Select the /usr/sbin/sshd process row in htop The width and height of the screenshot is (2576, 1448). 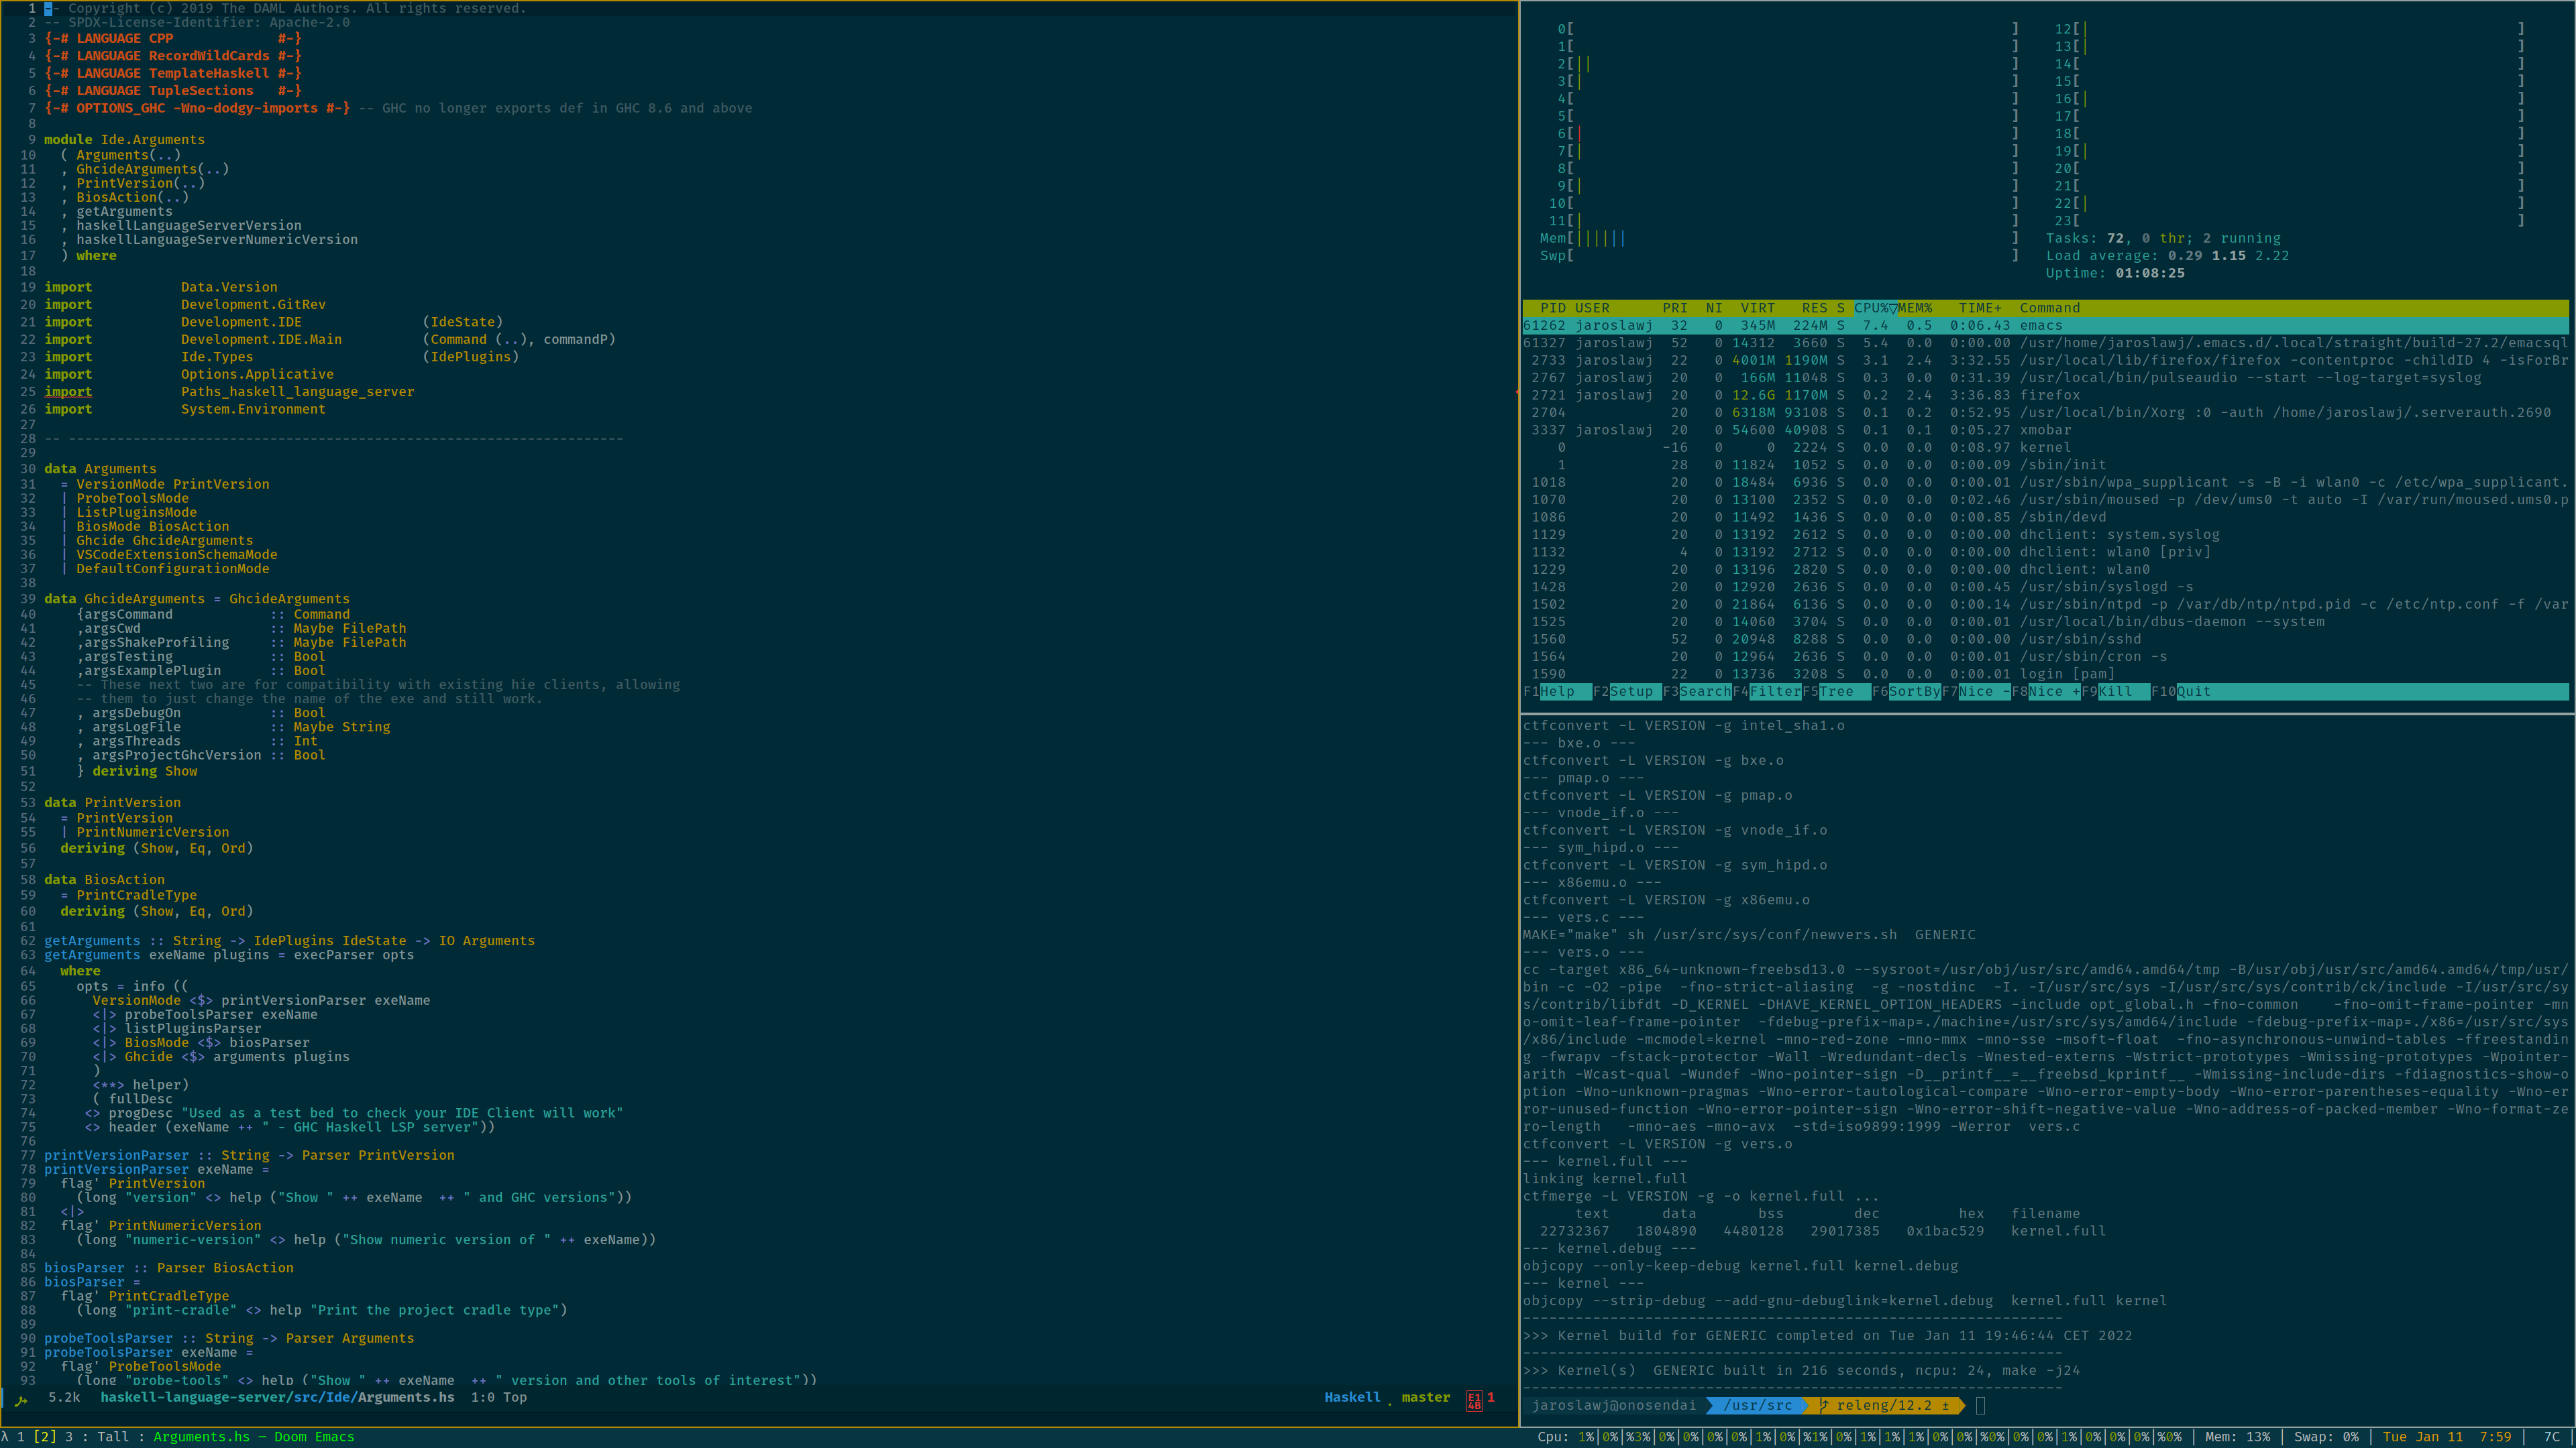click(x=2045, y=640)
